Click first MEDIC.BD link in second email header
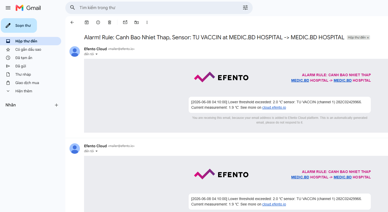 tap(300, 177)
